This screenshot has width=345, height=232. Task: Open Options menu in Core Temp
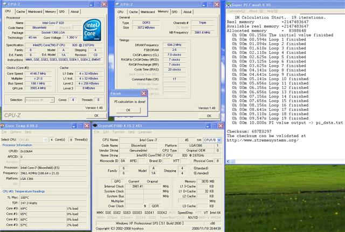coord(16,132)
